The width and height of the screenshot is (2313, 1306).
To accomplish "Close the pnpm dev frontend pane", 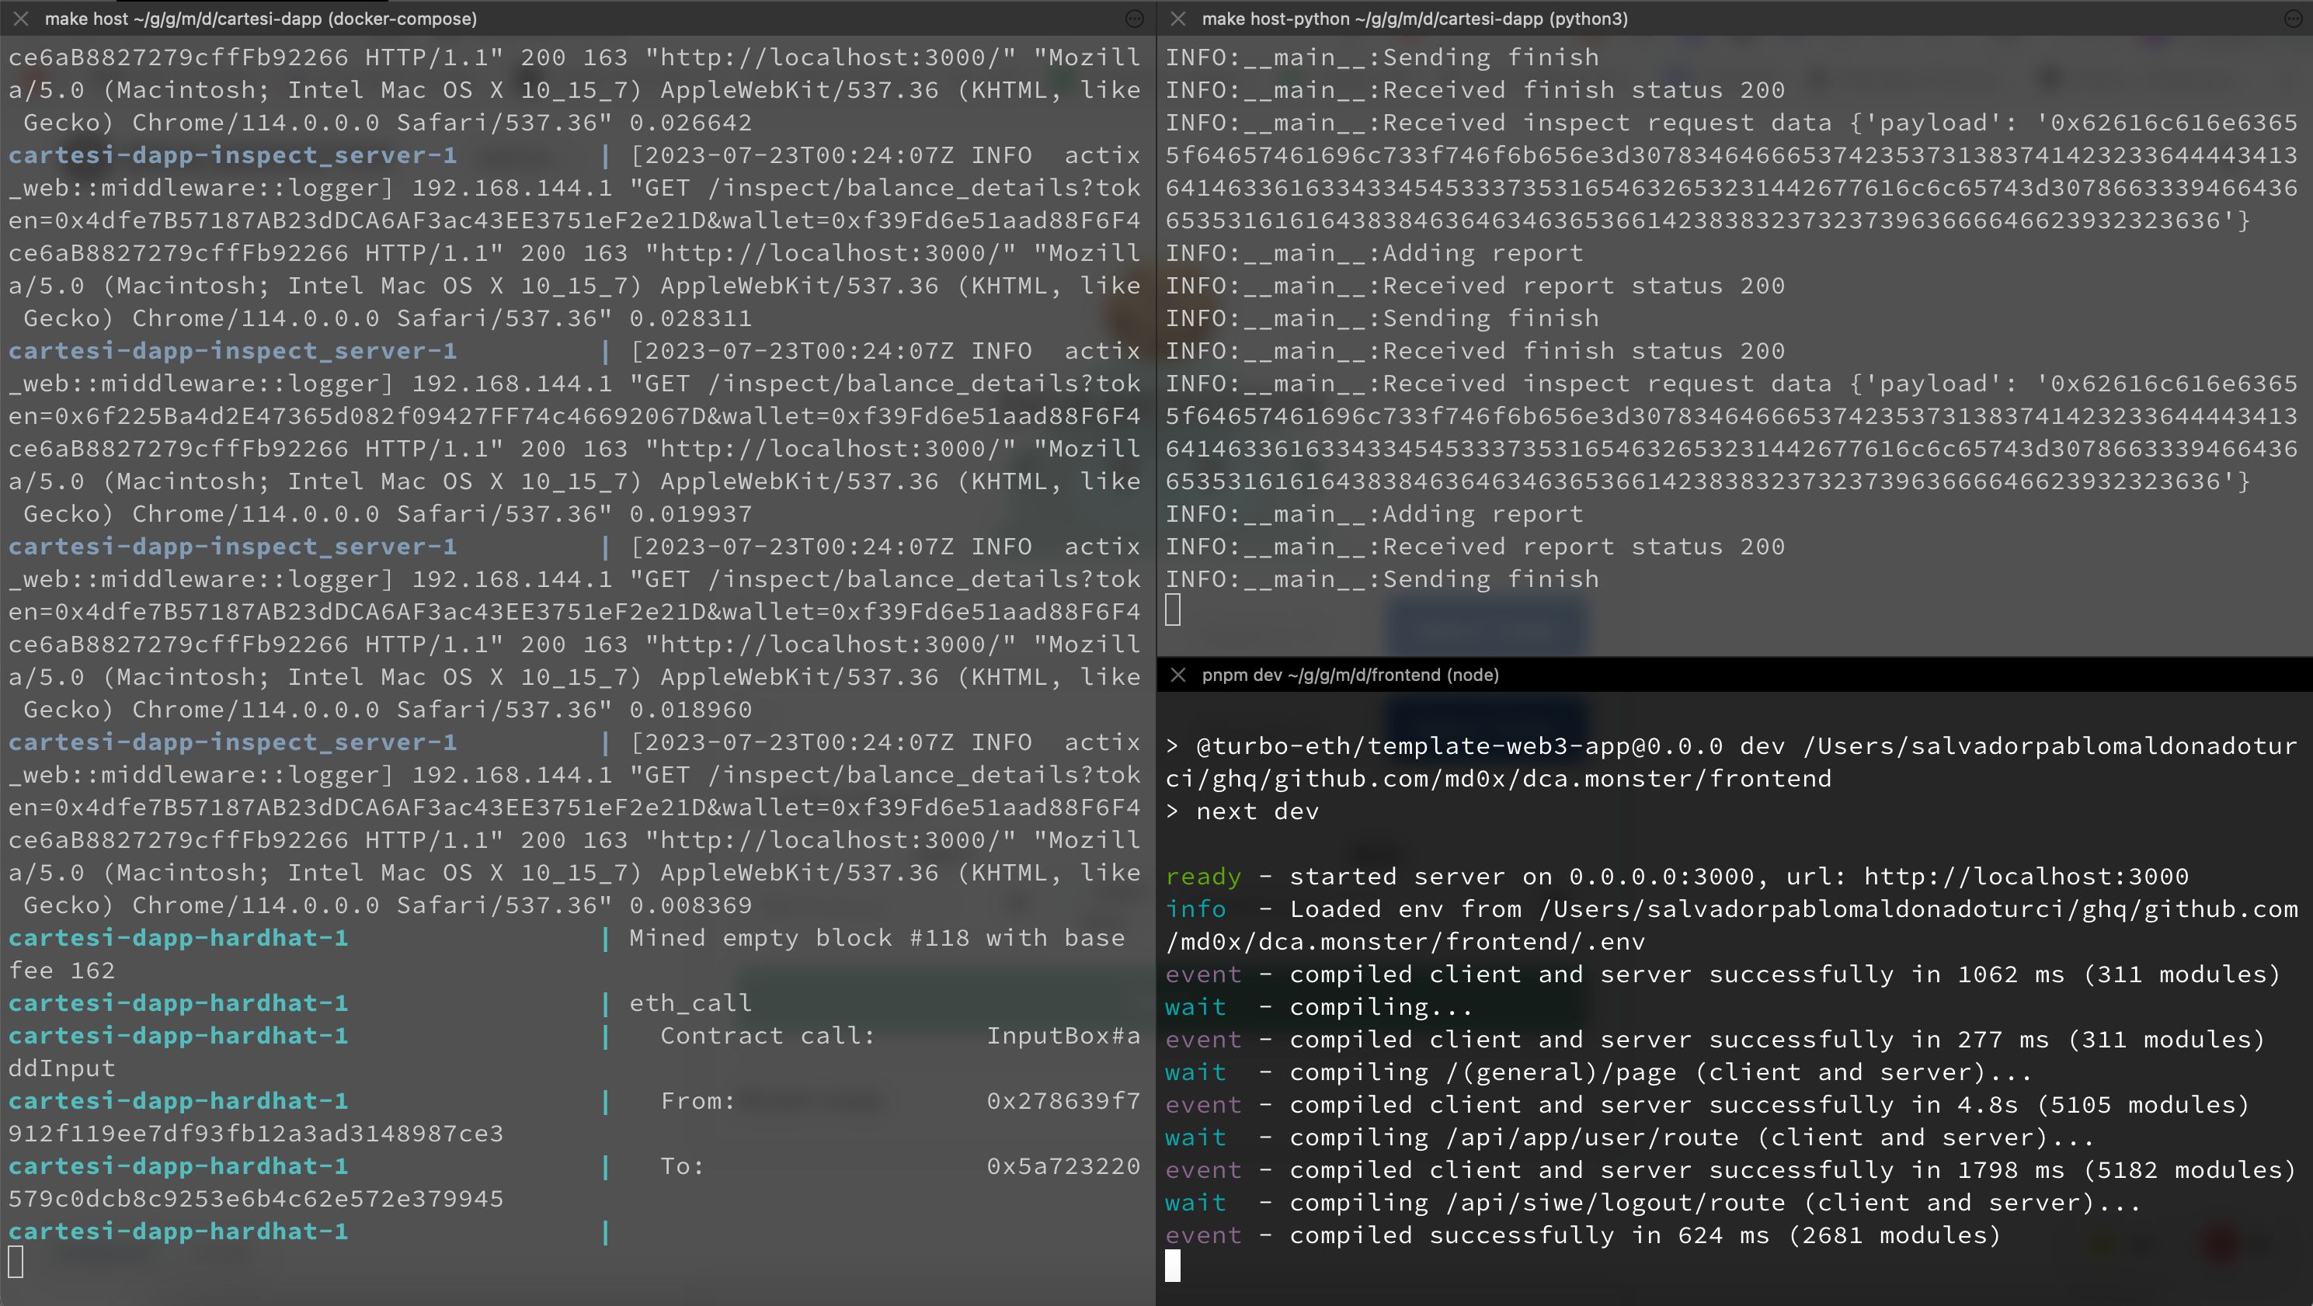I will click(1178, 675).
